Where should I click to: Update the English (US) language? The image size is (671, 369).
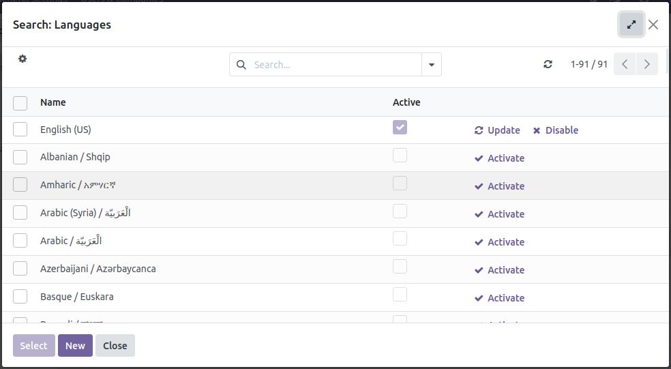coord(497,130)
